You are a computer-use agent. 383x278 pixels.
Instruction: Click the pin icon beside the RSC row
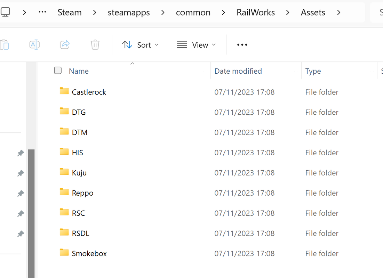point(21,214)
